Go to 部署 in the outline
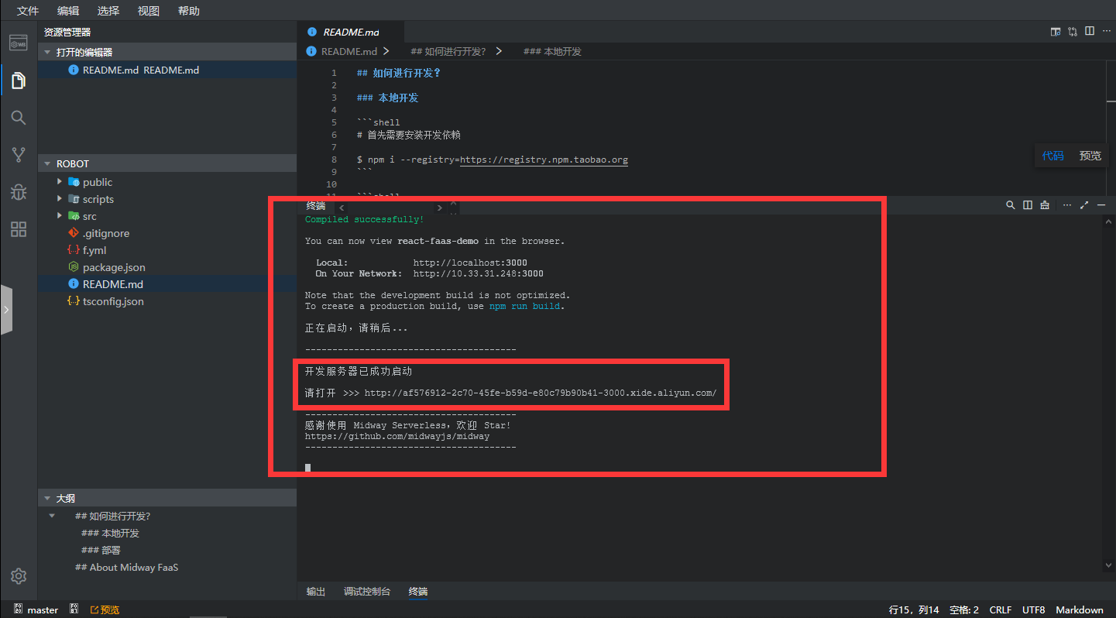The height and width of the screenshot is (618, 1116). pos(101,550)
